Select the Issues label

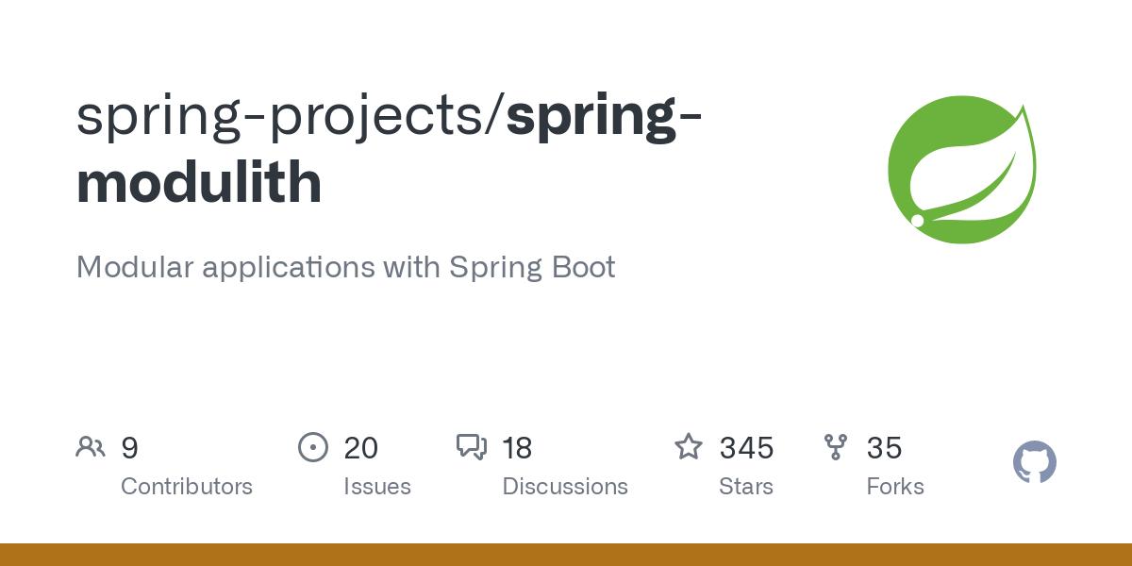point(377,487)
